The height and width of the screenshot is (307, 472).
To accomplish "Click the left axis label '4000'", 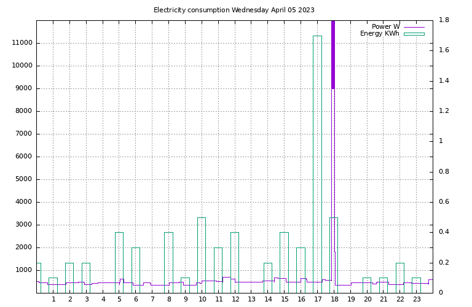I will 23,202.
